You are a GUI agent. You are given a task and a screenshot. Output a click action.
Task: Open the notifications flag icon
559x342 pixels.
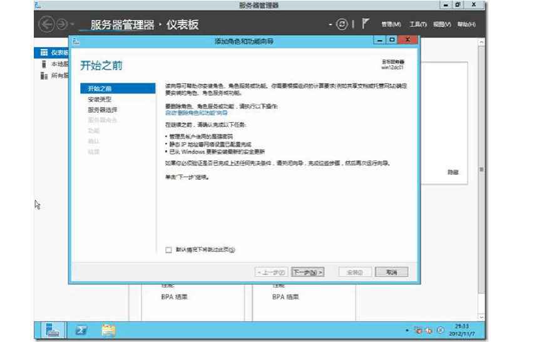(x=366, y=24)
